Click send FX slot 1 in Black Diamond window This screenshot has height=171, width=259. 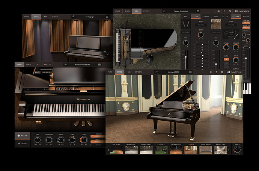[x=98, y=136]
